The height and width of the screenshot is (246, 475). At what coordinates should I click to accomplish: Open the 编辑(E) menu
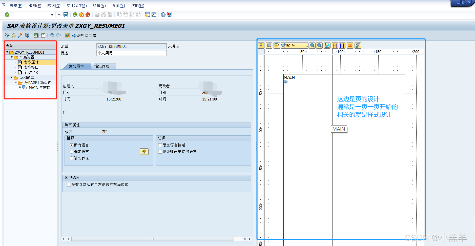coord(35,6)
